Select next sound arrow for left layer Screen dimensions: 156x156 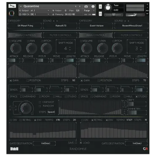(57, 21)
